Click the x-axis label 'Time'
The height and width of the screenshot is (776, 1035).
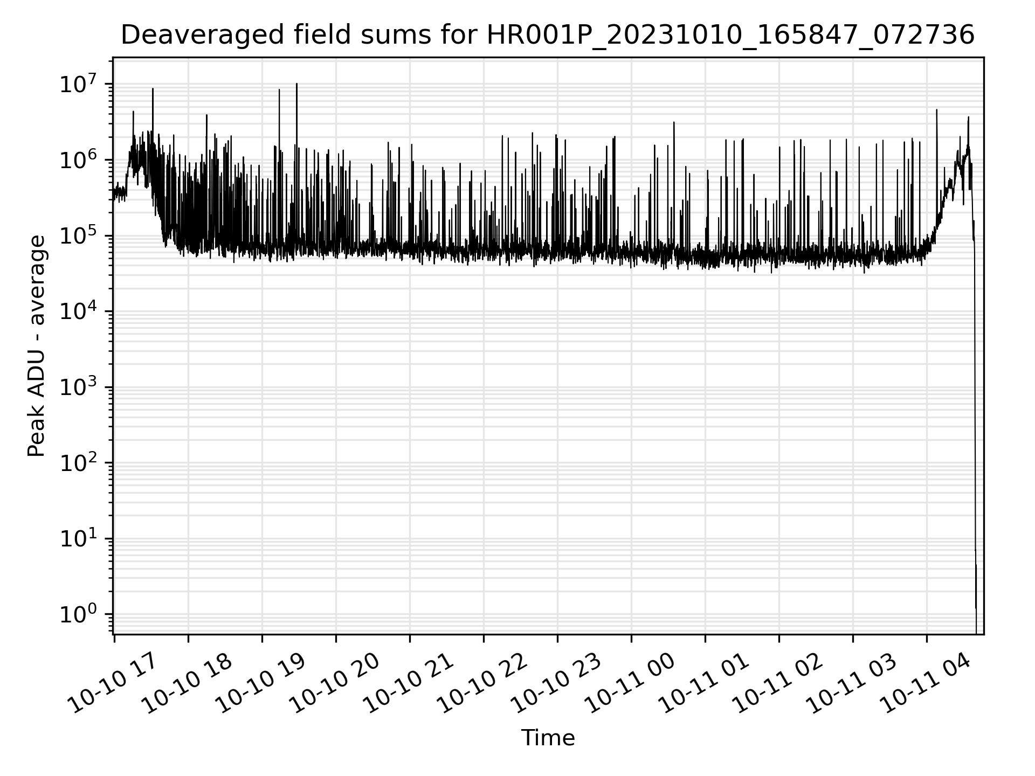click(548, 738)
